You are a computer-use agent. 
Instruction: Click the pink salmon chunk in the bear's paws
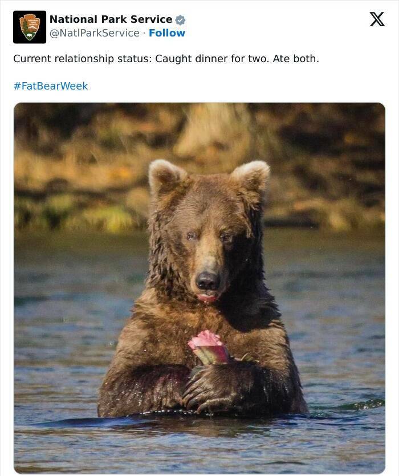click(x=208, y=347)
